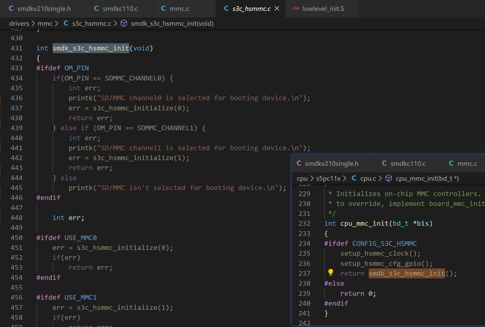Fold the #else block at line 238
Image resolution: width=485 pixels, height=327 pixels.
pyautogui.click(x=318, y=284)
